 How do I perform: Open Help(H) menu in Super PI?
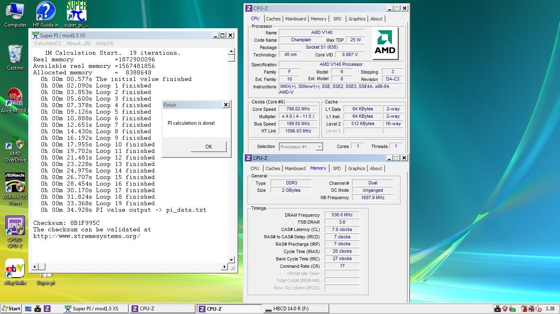click(105, 43)
